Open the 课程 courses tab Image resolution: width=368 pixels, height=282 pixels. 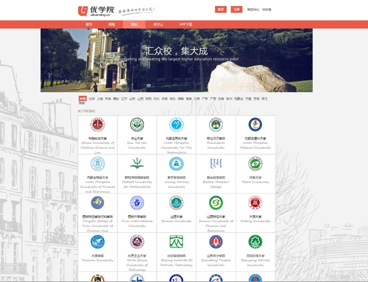[111, 24]
